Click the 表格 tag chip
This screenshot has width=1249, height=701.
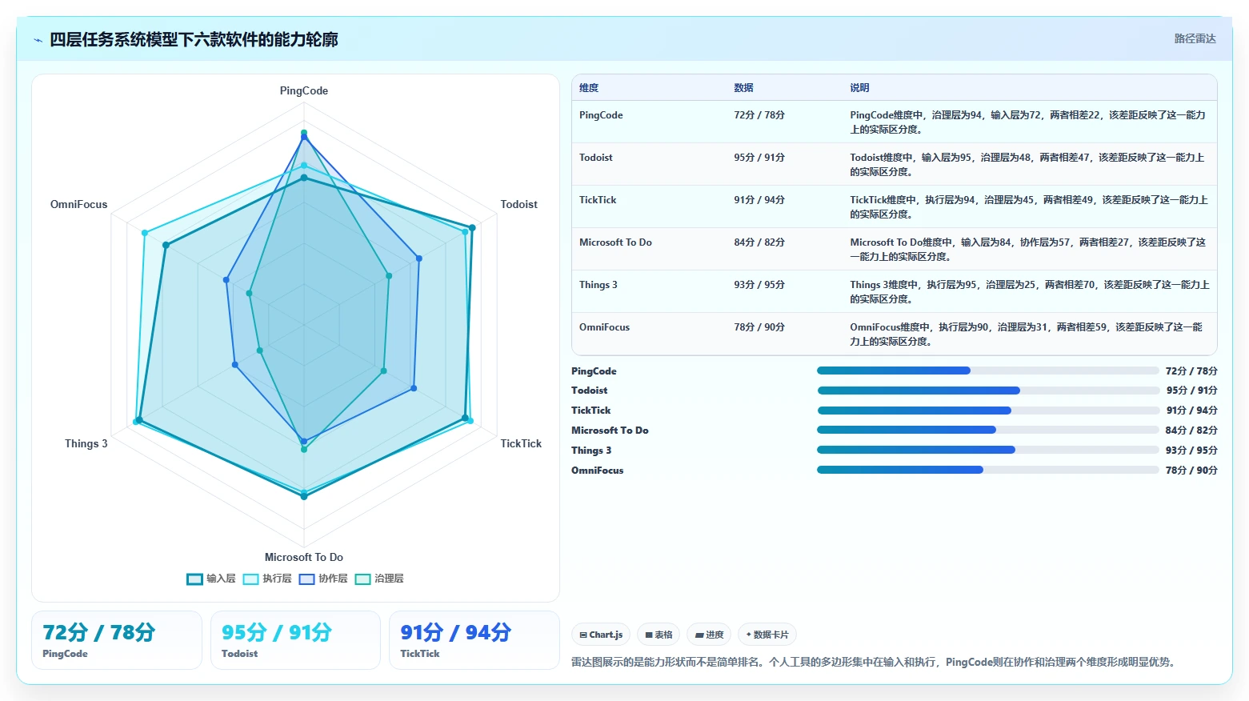point(659,635)
